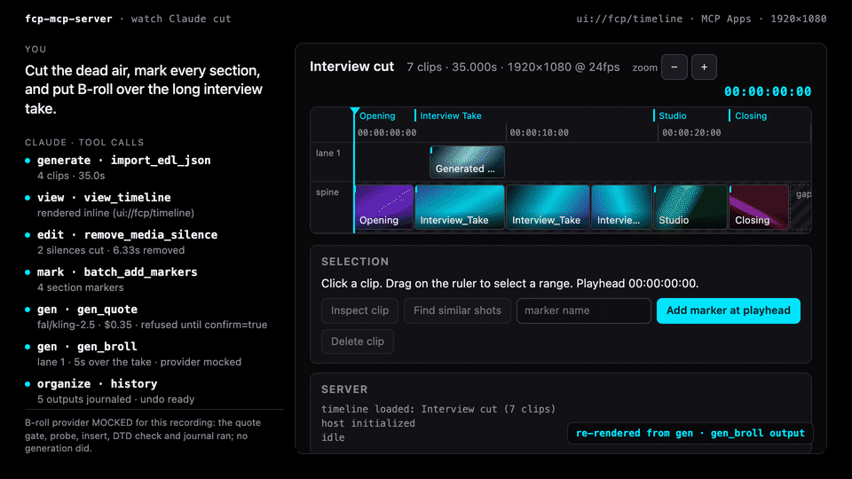Click the 'idle' server status line

click(x=333, y=437)
